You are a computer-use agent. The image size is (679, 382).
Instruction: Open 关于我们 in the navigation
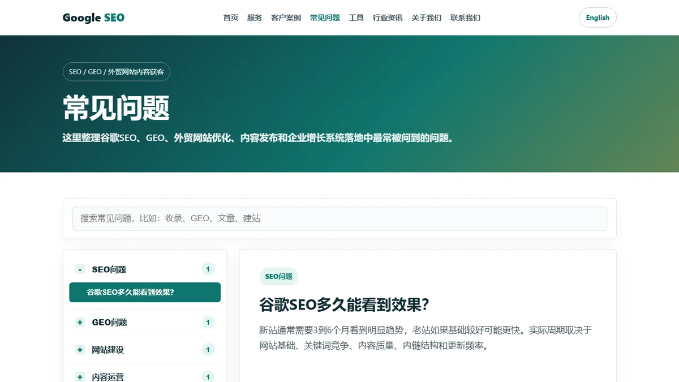pos(427,18)
